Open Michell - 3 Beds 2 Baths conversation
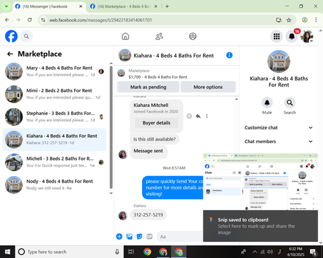Screen dimensions: 323x258 54,162
